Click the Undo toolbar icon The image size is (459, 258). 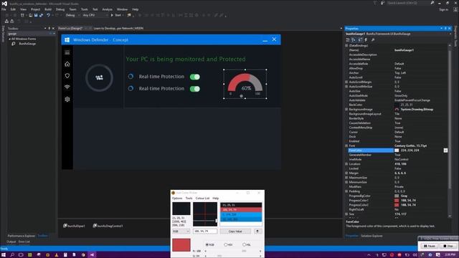[x=48, y=15]
